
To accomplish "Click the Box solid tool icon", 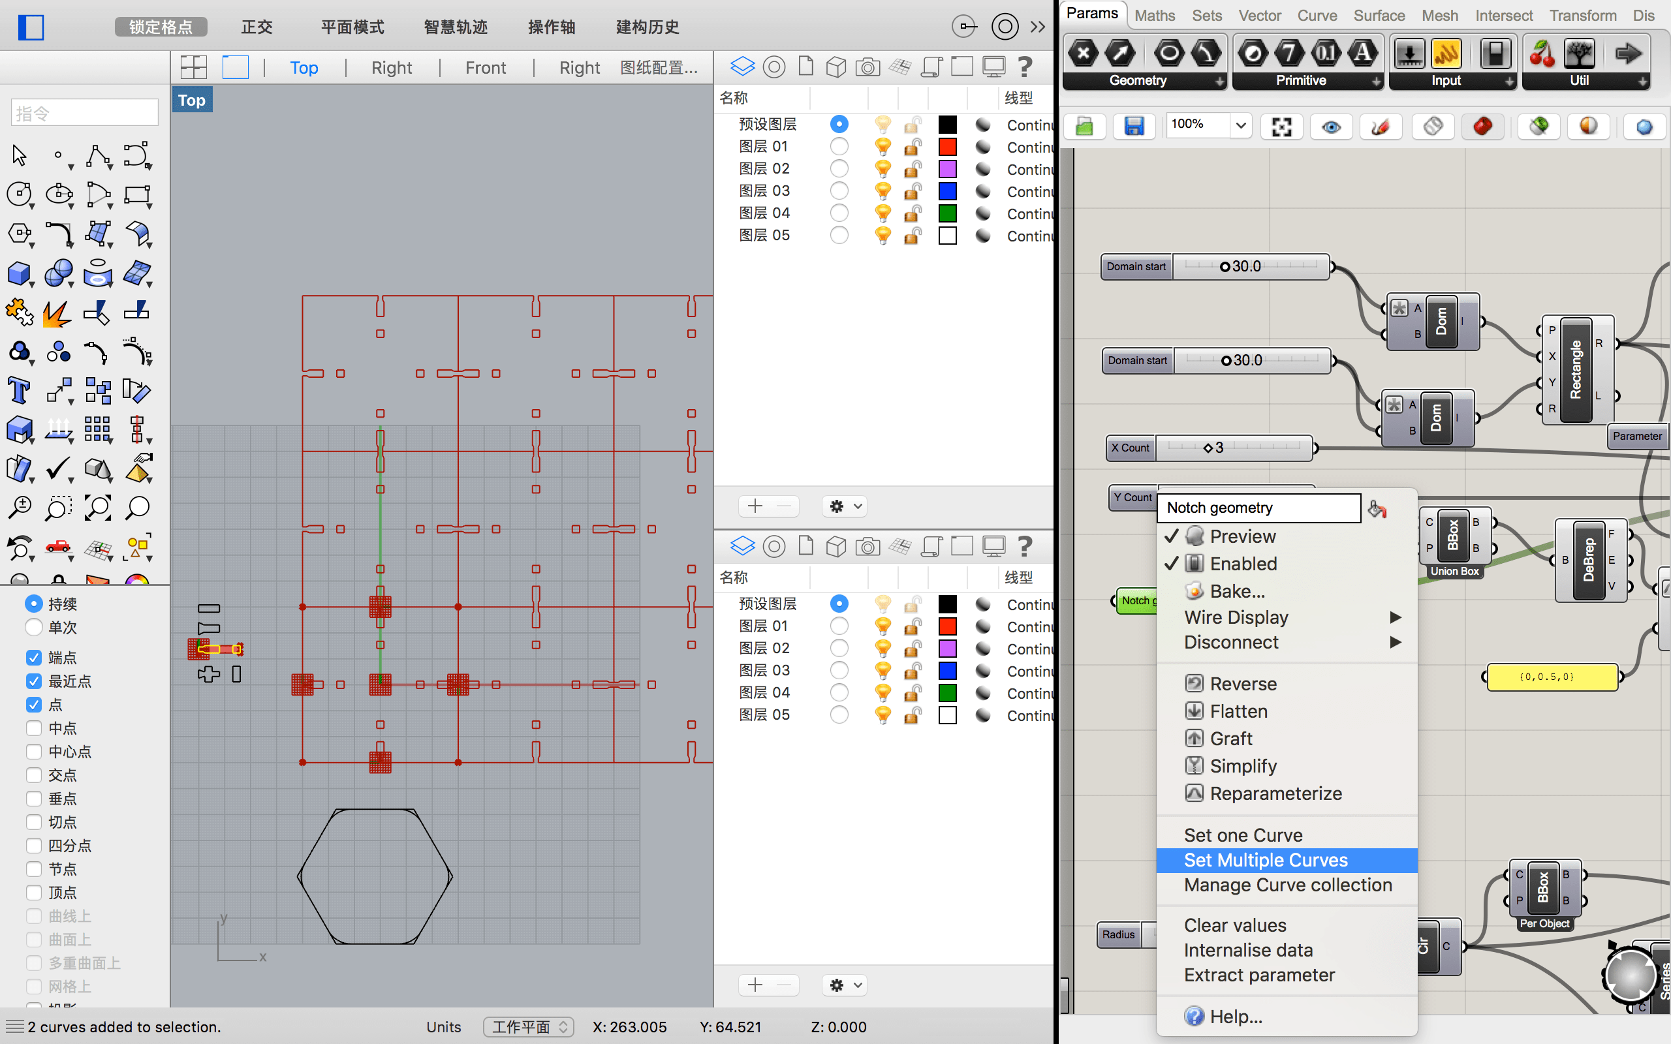I will coord(19,273).
